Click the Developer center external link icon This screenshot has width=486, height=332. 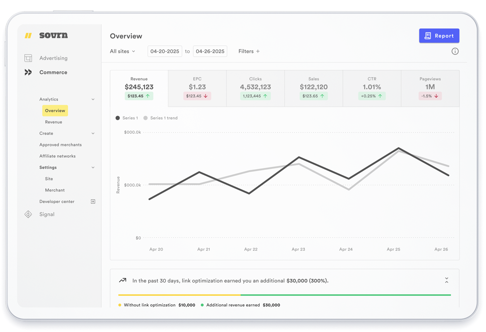(93, 202)
